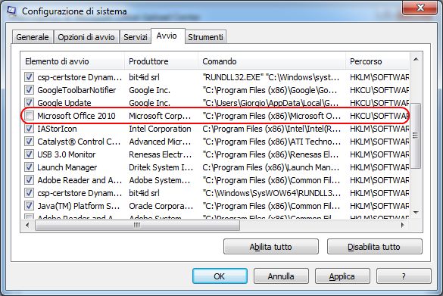This screenshot has height=296, width=443.
Task: Click the Dritek System I... producer cell
Action: point(161,167)
